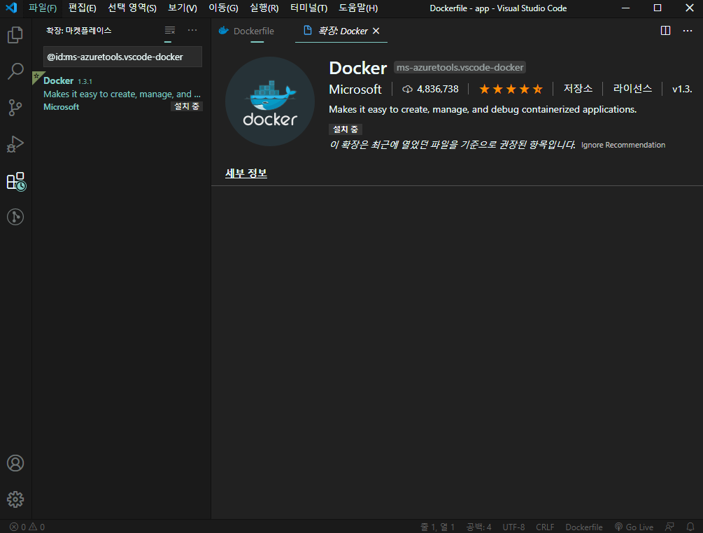Open the 파일(F) menu
This screenshot has width=703, height=533.
[43, 8]
